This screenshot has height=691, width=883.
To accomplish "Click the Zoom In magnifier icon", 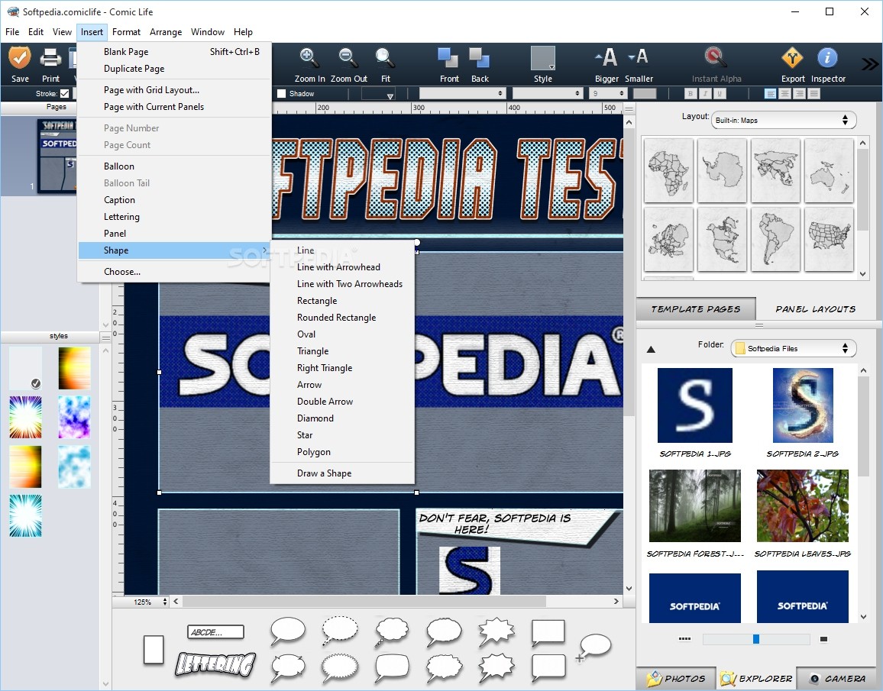I will click(309, 58).
